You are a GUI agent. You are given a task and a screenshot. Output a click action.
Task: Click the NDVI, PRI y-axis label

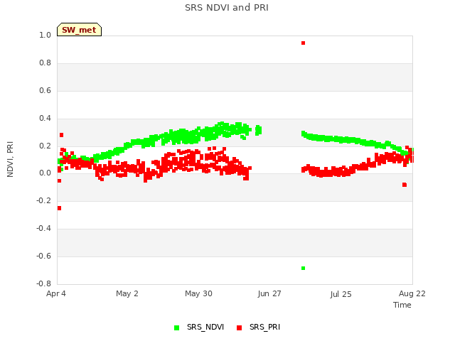(x=10, y=159)
